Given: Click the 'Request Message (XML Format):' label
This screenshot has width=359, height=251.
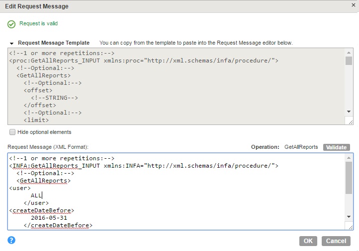Looking at the screenshot, I should point(48,147).
